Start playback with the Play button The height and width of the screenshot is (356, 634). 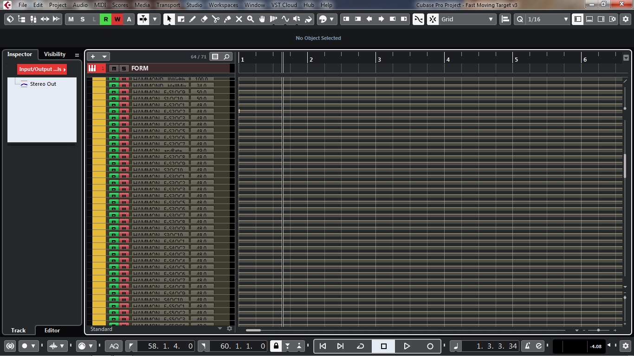click(407, 346)
